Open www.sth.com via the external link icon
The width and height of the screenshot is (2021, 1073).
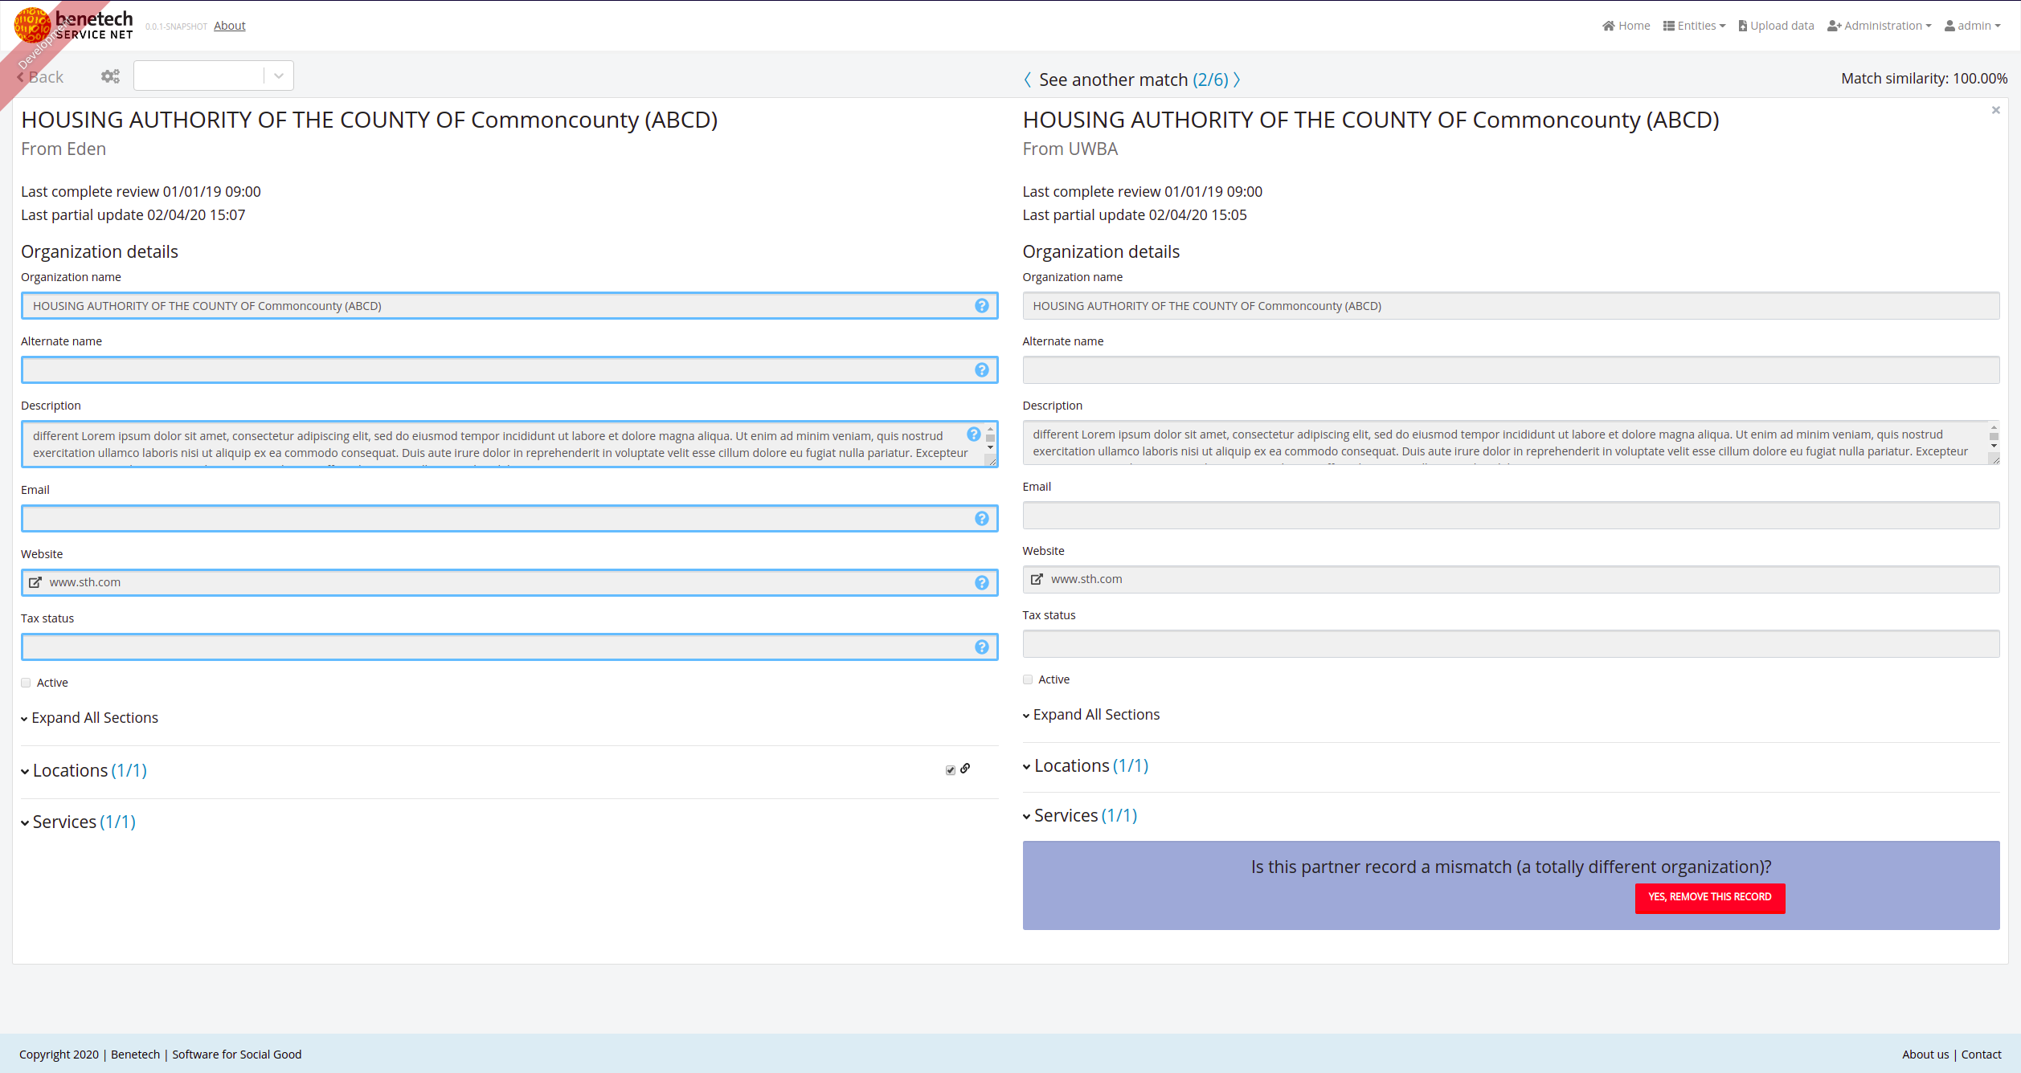pyautogui.click(x=36, y=581)
